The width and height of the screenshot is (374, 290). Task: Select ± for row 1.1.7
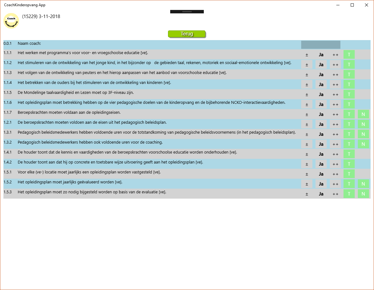coord(307,114)
